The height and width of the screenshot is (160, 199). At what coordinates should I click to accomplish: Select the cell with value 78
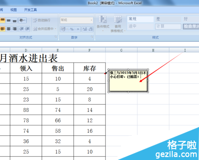pos(26,120)
